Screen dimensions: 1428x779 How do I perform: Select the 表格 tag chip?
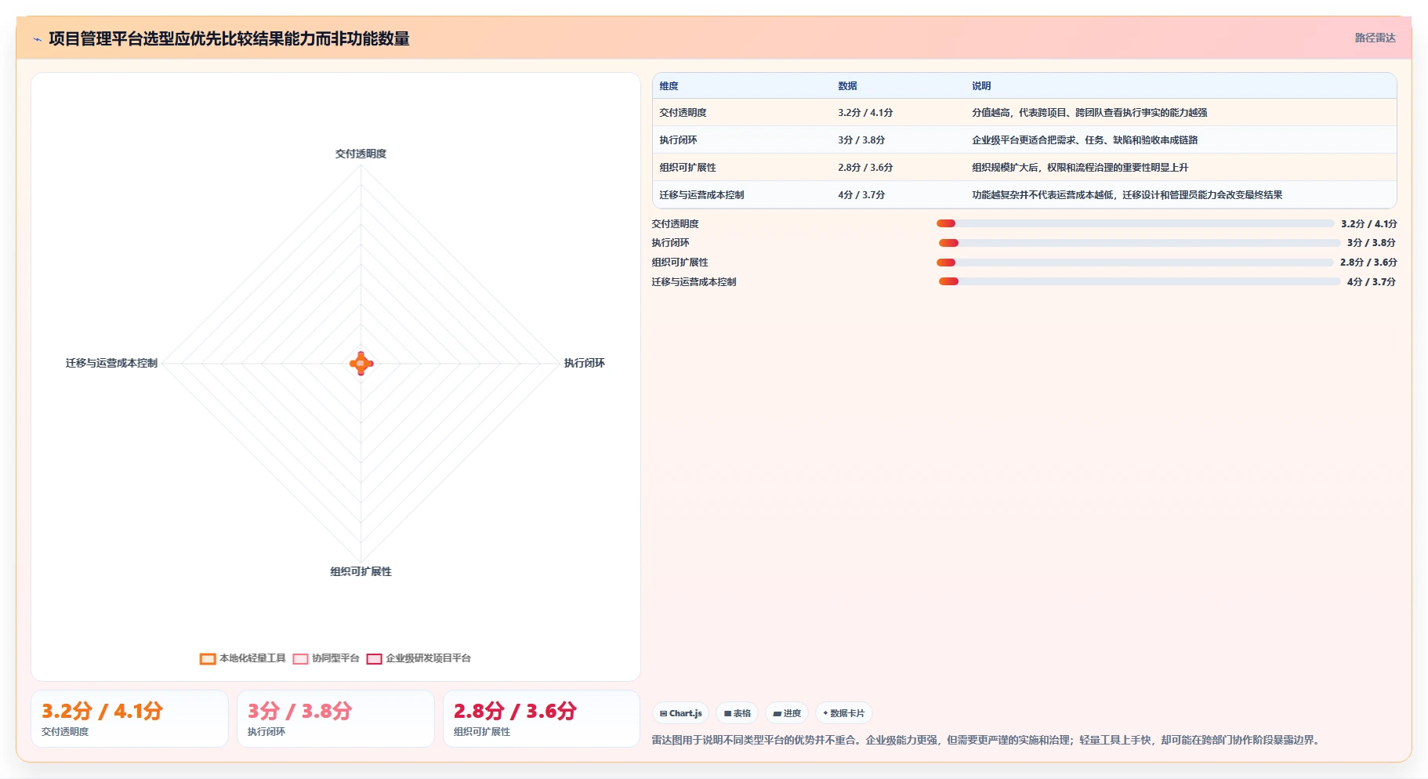(737, 713)
